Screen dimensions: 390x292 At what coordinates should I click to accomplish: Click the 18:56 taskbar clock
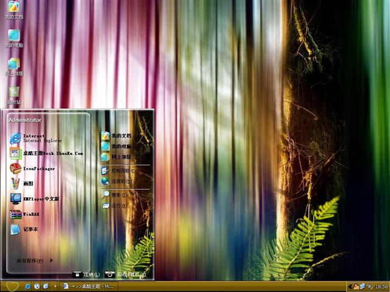point(381,287)
